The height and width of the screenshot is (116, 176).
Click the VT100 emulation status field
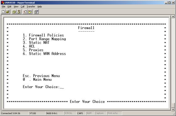[33, 113]
